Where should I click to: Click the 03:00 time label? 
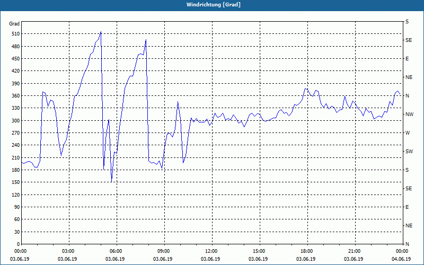69,251
